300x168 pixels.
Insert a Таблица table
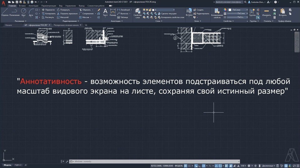[x=123, y=17]
